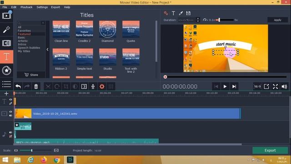Screen dimensions: 291x164
Task: Skip to next frame button
Action: [234, 87]
